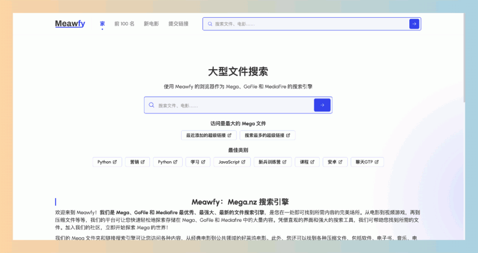
Task: Click the Meawfy: Mega.nz 搜索引擎 heading
Action: click(240, 202)
